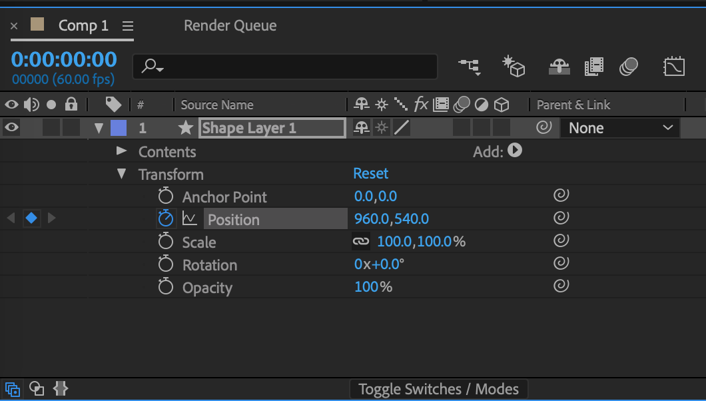Screen dimensions: 706x401
Task: Click the search magnifier icon
Action: click(152, 67)
